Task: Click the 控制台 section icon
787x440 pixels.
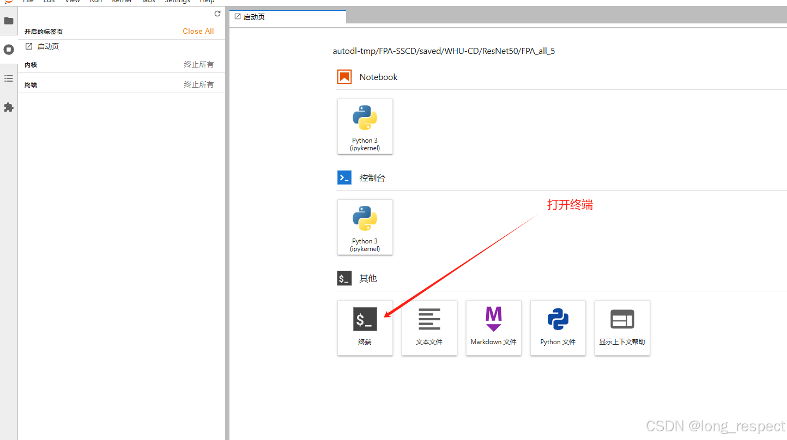Action: pos(344,178)
